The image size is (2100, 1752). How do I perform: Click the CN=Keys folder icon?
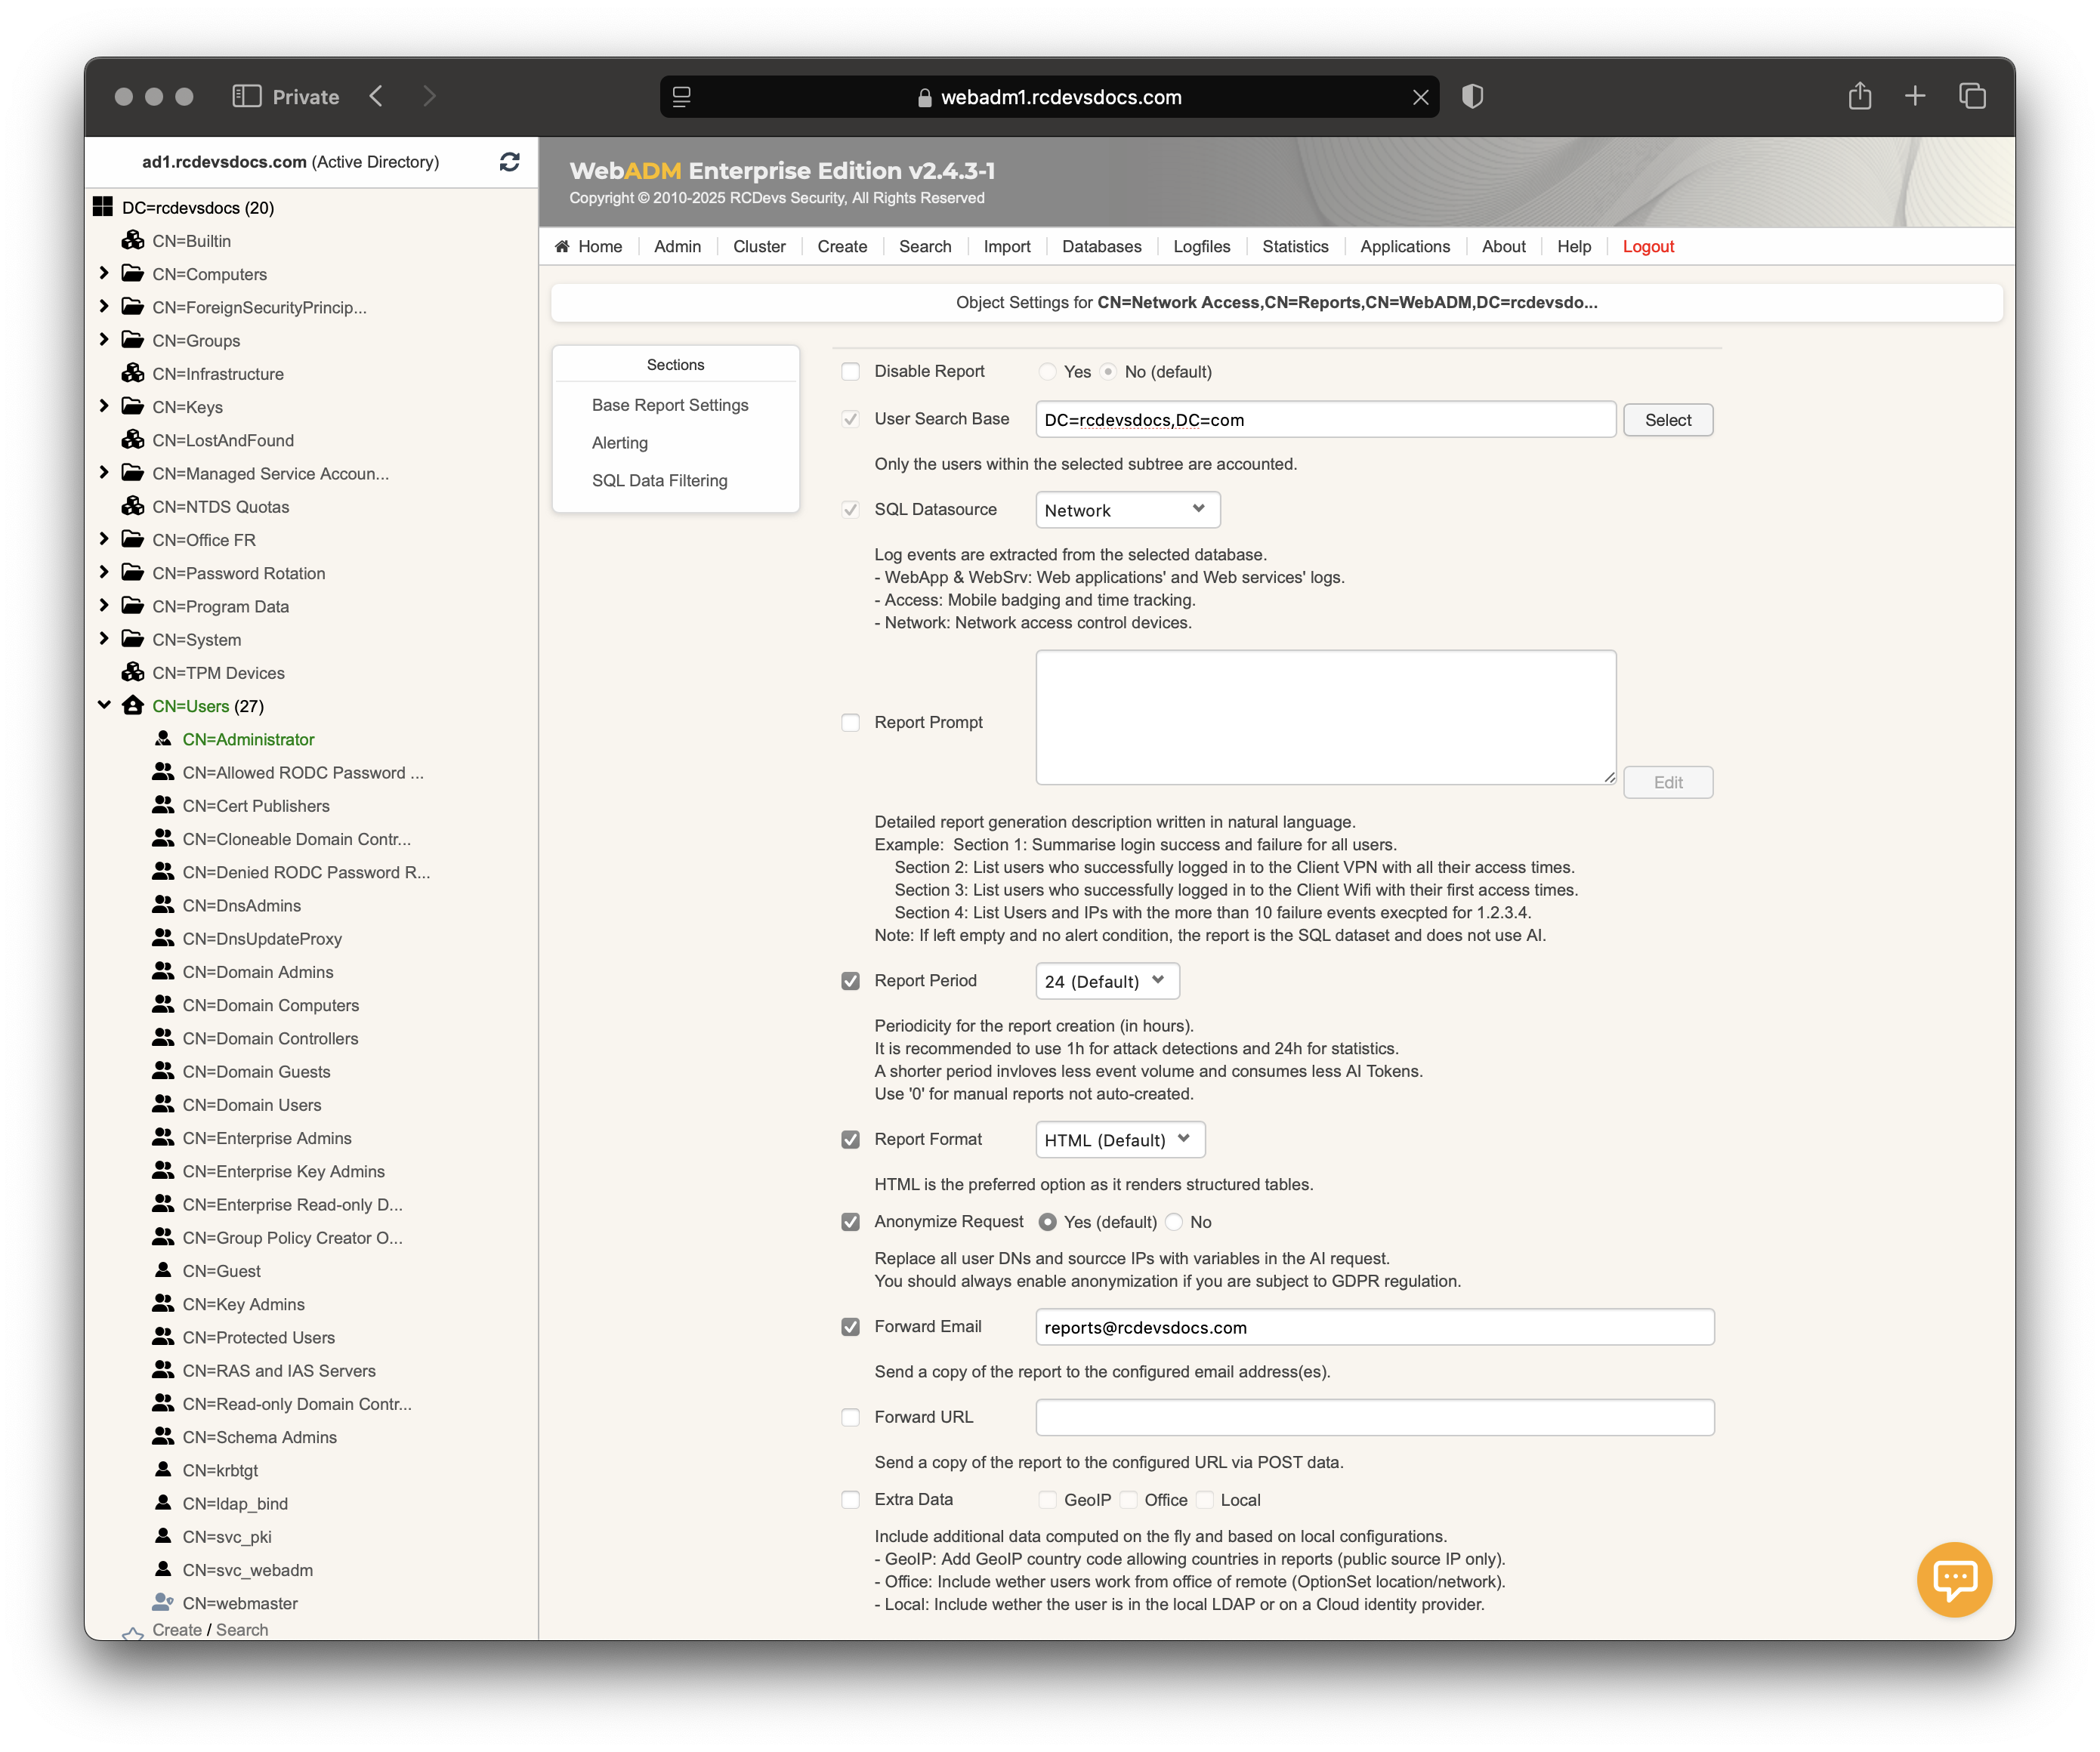133,406
